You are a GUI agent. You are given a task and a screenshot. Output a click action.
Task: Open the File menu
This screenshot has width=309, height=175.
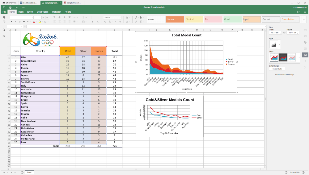(x=4, y=12)
